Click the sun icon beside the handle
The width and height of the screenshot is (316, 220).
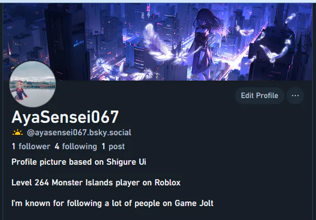[18, 132]
